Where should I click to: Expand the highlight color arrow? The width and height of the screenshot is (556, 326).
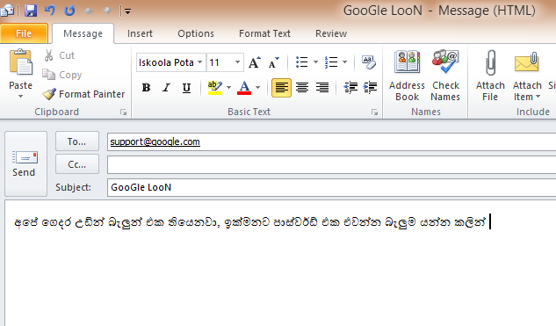[x=228, y=88]
